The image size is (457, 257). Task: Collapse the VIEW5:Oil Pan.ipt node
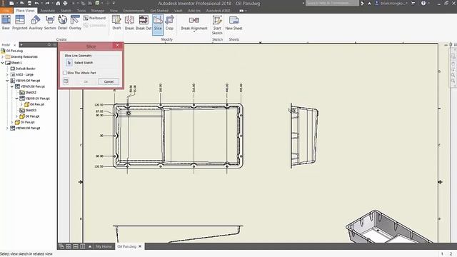(12, 86)
